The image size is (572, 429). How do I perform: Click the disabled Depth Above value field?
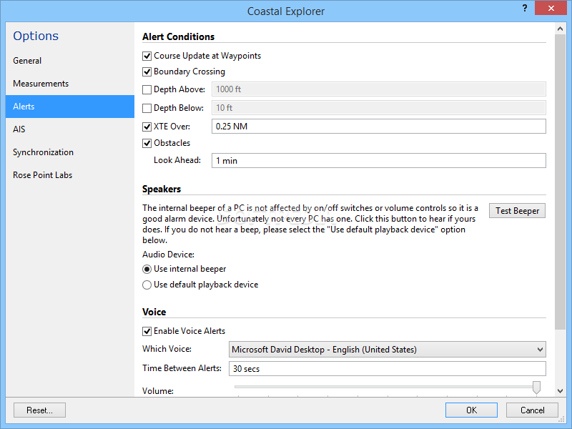(379, 89)
